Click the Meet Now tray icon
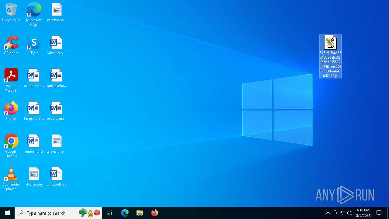 click(335, 213)
